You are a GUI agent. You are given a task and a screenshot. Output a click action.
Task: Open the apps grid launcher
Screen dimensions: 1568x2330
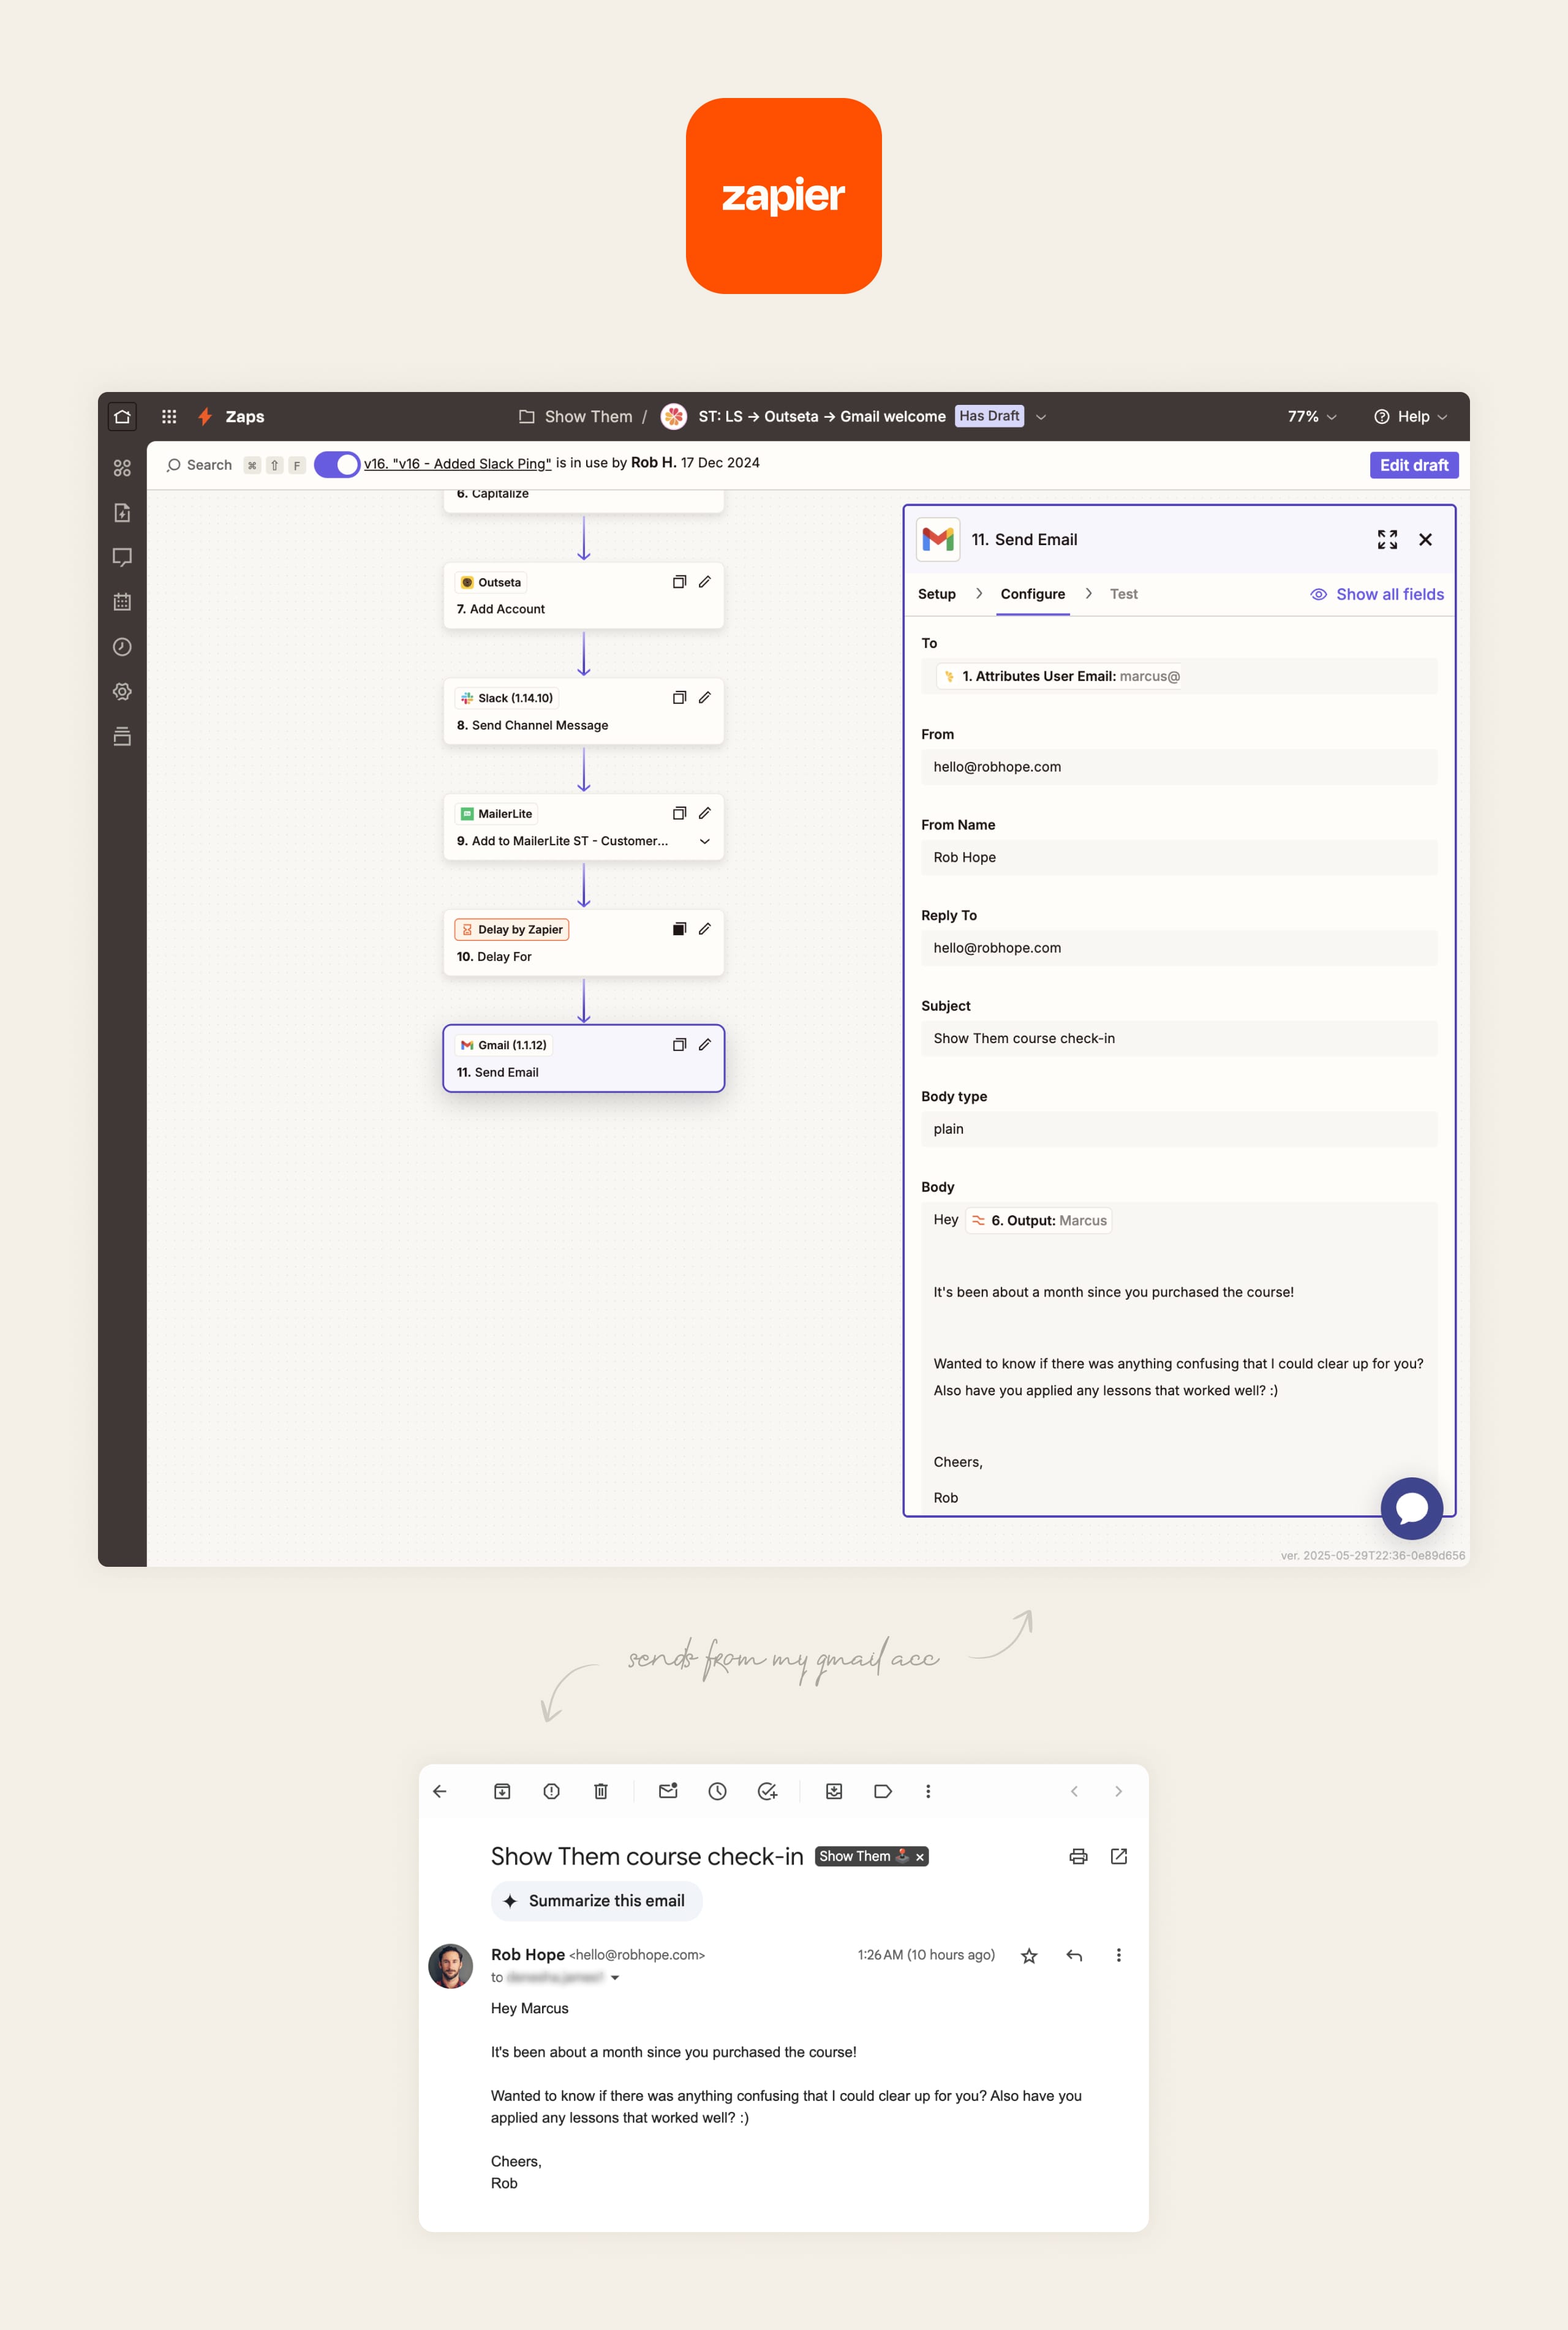[x=169, y=417]
